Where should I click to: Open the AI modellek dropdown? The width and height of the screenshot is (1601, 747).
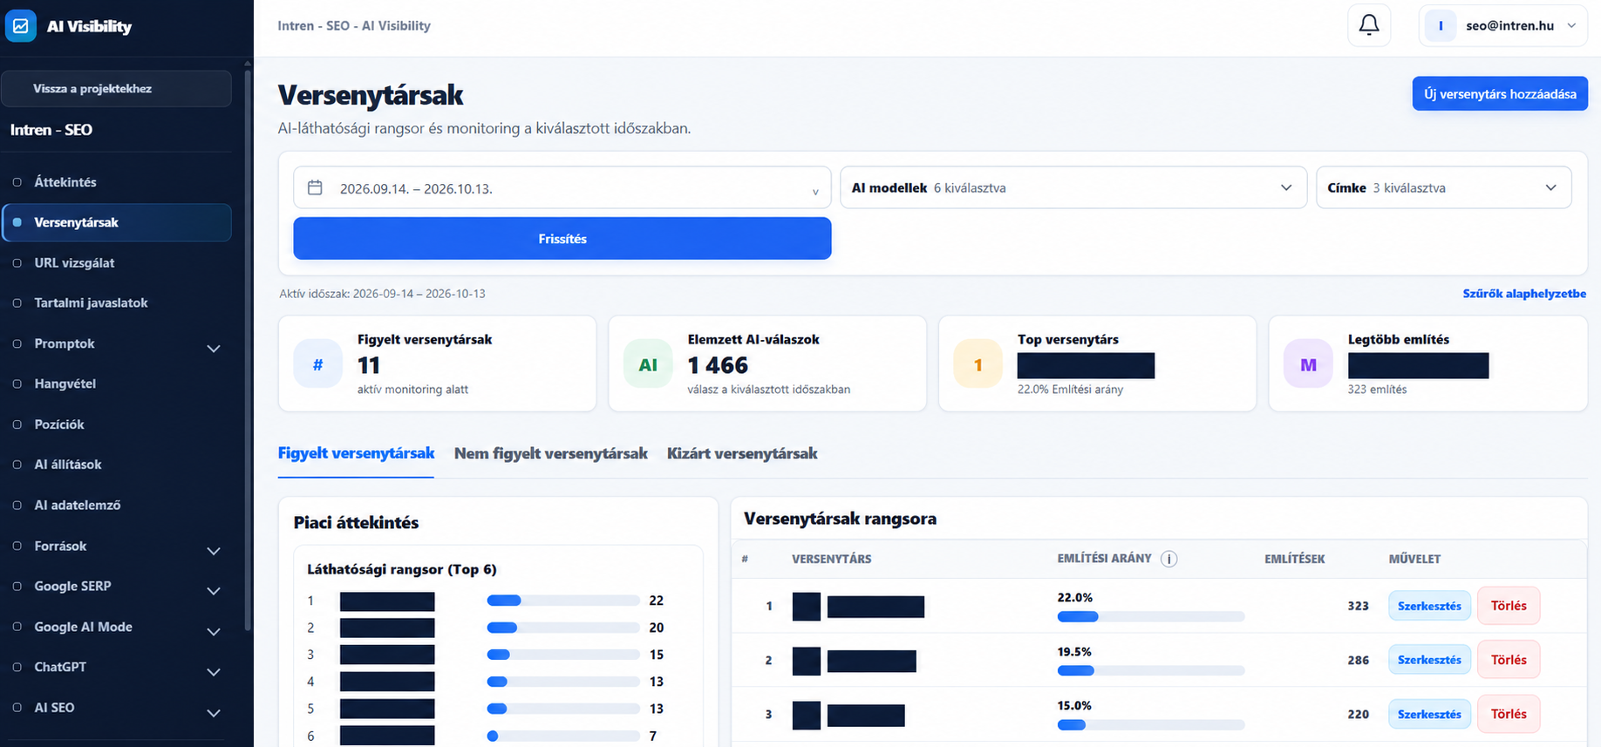tap(1073, 187)
